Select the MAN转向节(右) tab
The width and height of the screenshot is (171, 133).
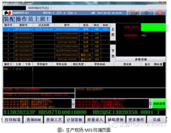coord(39,8)
